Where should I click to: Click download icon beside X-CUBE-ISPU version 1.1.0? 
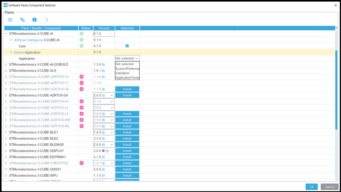coord(103,176)
